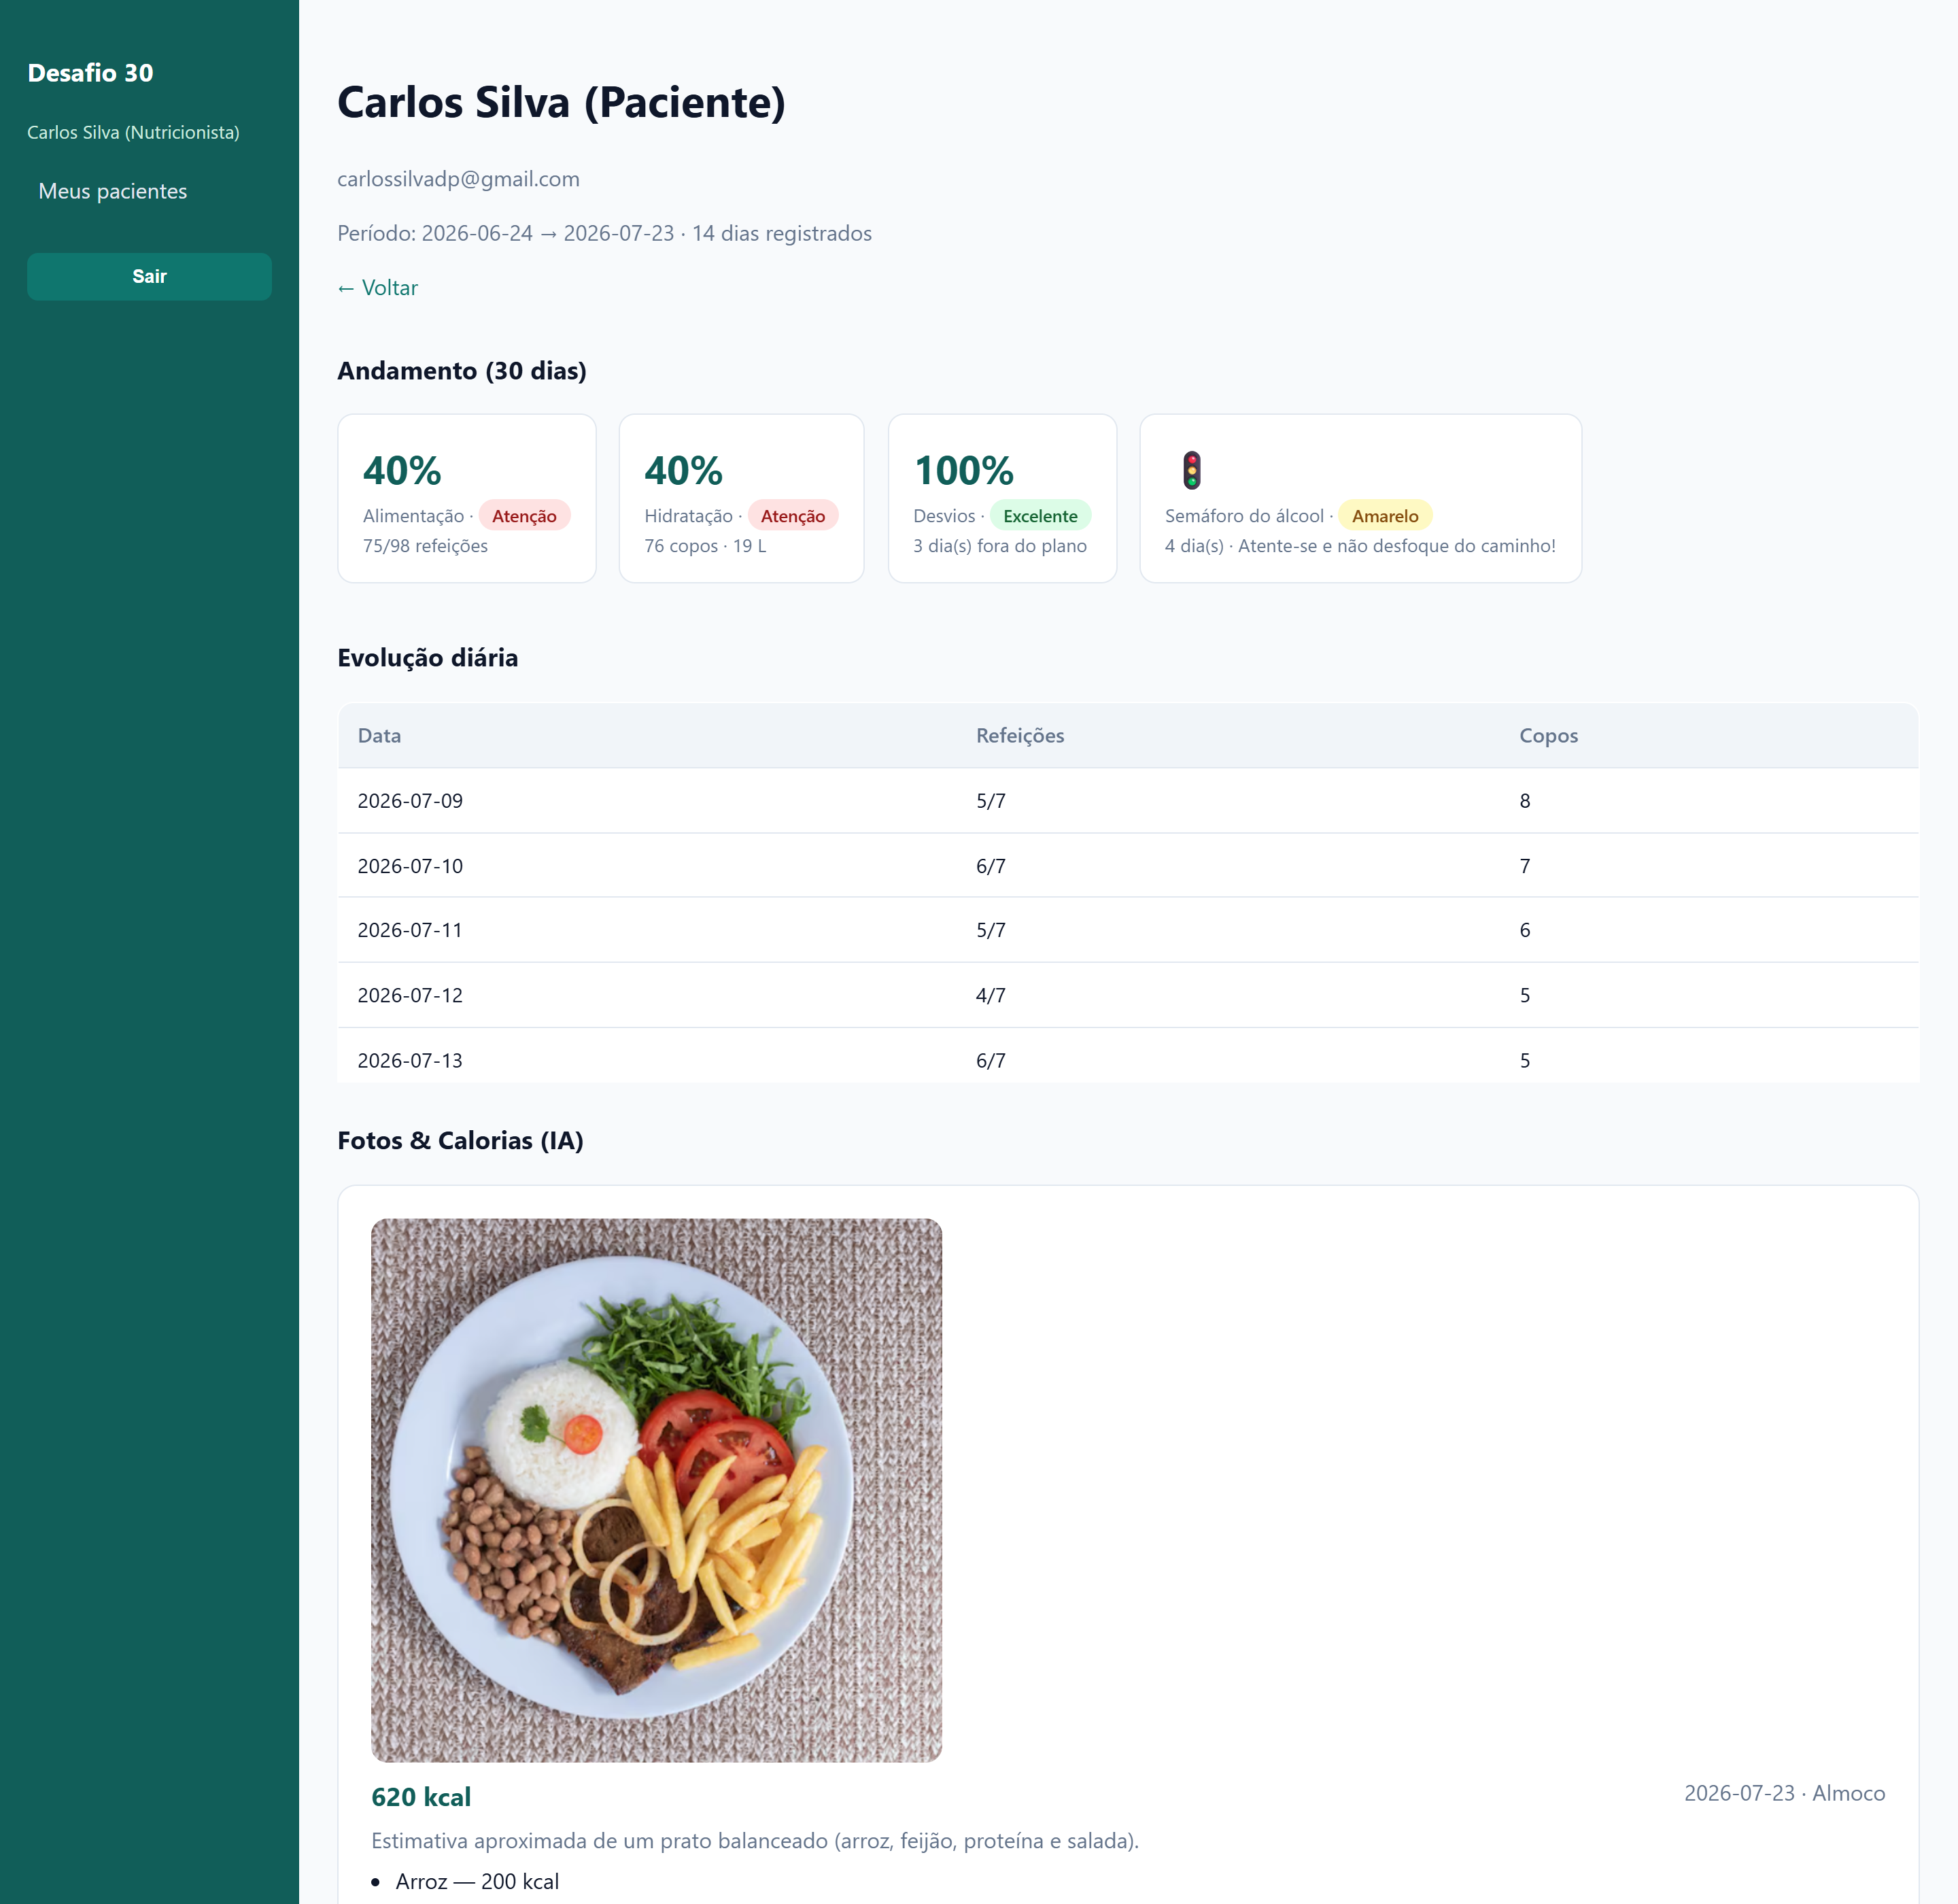Click the Período date range line

click(604, 233)
